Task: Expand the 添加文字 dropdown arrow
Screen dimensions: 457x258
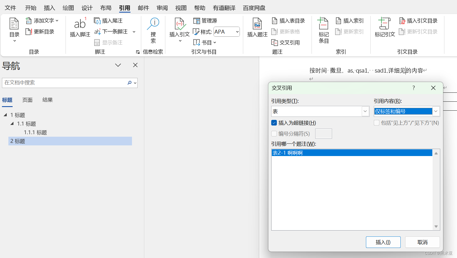Action: click(57, 21)
